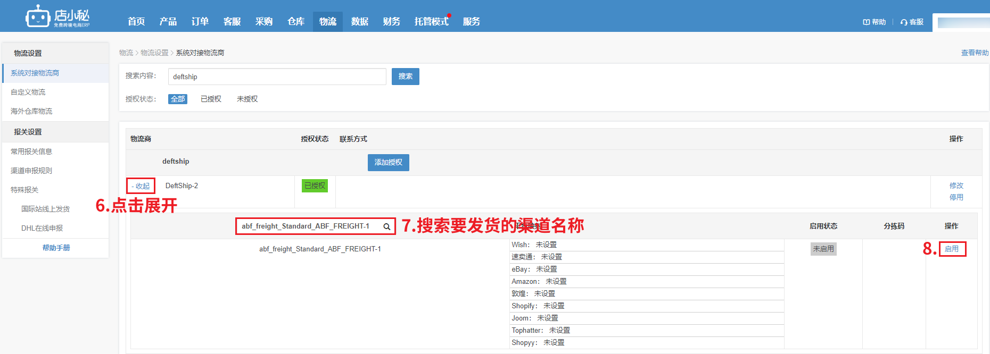This screenshot has height=354, width=990.
Task: Click the 已授权 green badge
Action: click(x=315, y=186)
